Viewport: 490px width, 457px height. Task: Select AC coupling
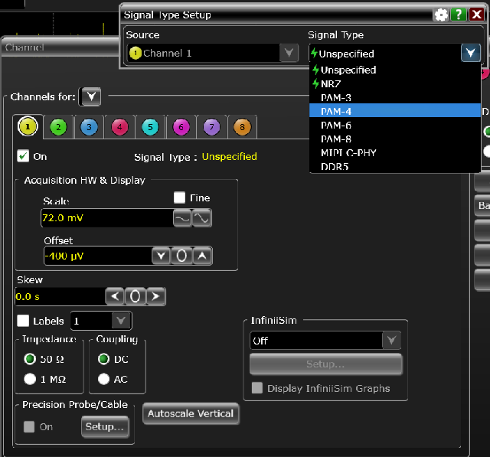104,379
